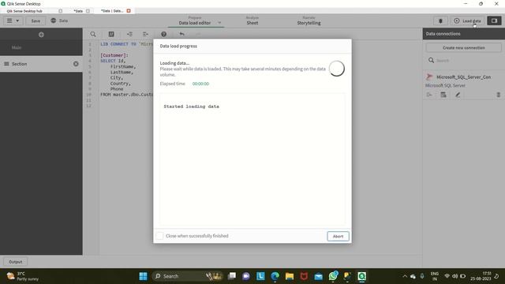Open the Windows Start menu
This screenshot has width=505, height=284.
[143, 276]
